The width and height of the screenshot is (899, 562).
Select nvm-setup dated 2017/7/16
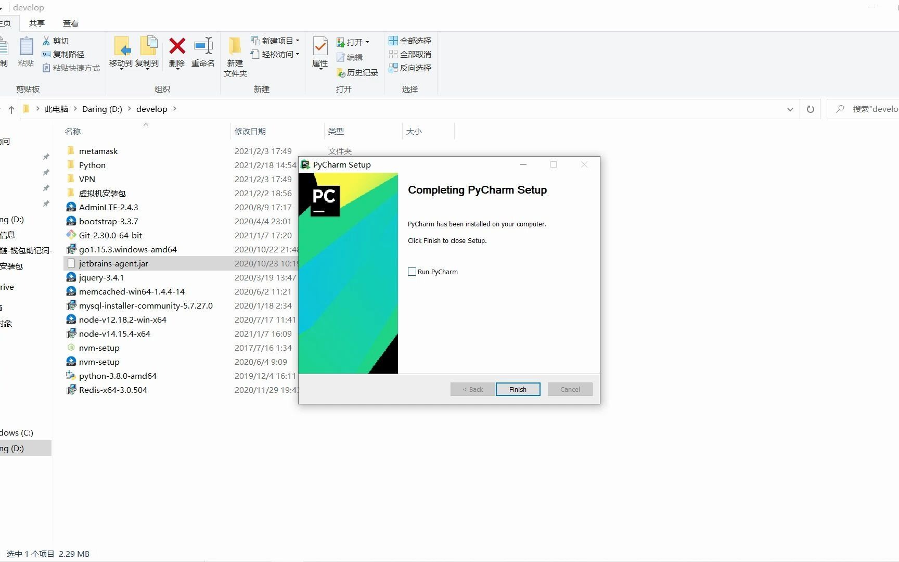tap(99, 348)
